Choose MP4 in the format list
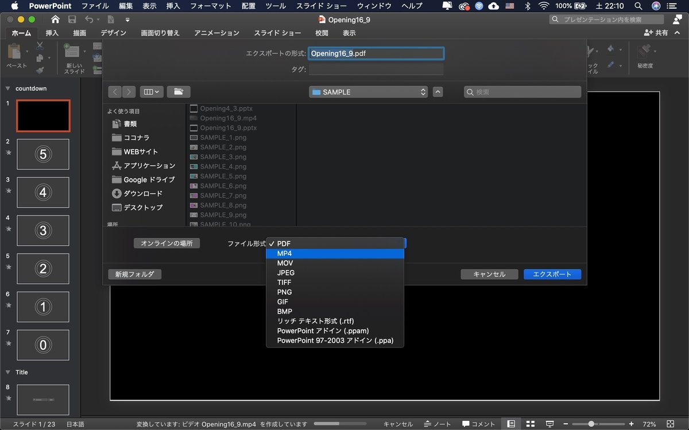Viewport: 689px width, 430px height. (x=335, y=253)
